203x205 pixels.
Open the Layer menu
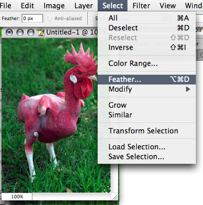(84, 6)
